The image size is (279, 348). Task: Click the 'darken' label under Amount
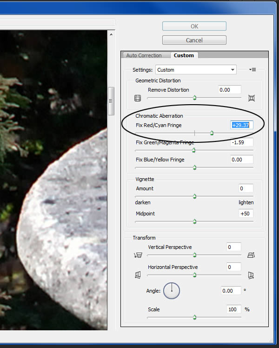point(143,202)
